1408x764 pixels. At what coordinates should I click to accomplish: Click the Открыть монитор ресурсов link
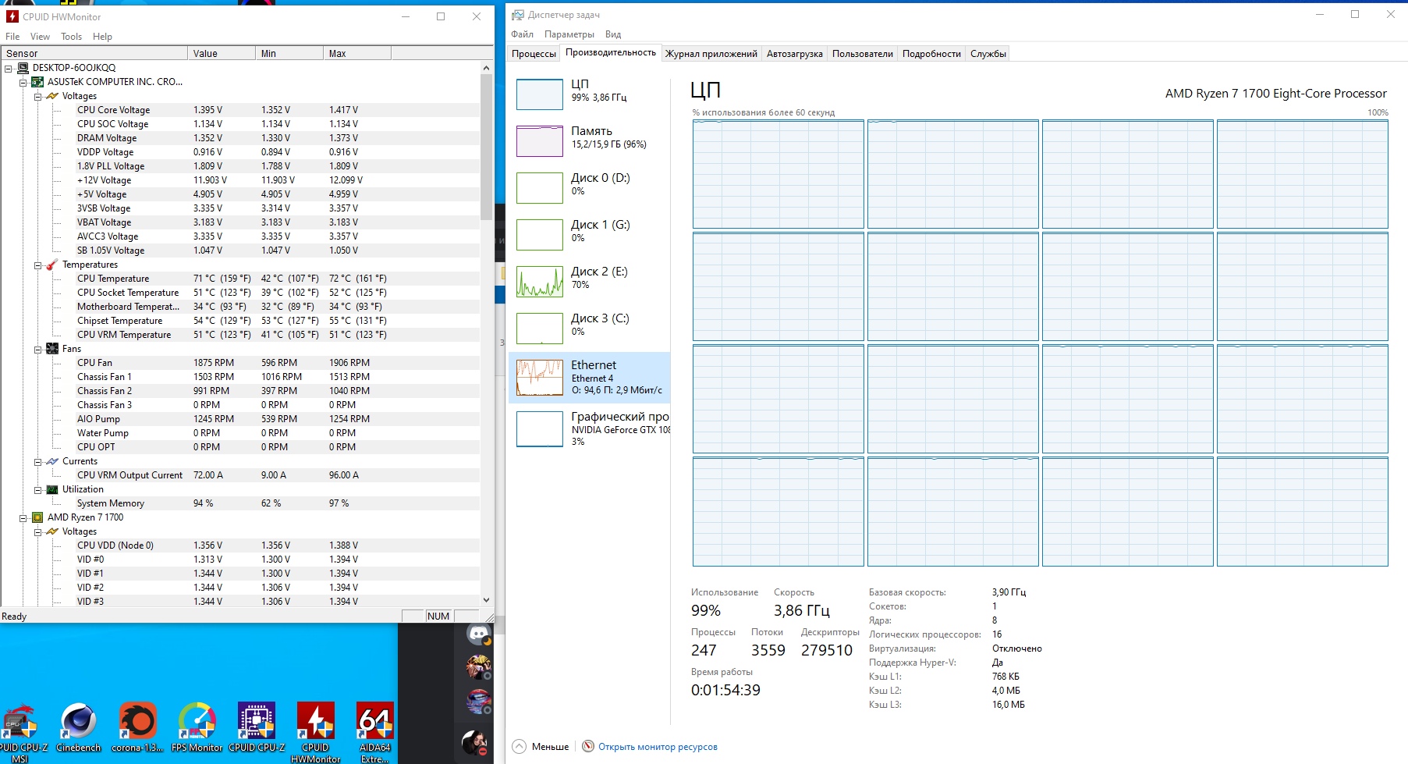[x=658, y=747]
